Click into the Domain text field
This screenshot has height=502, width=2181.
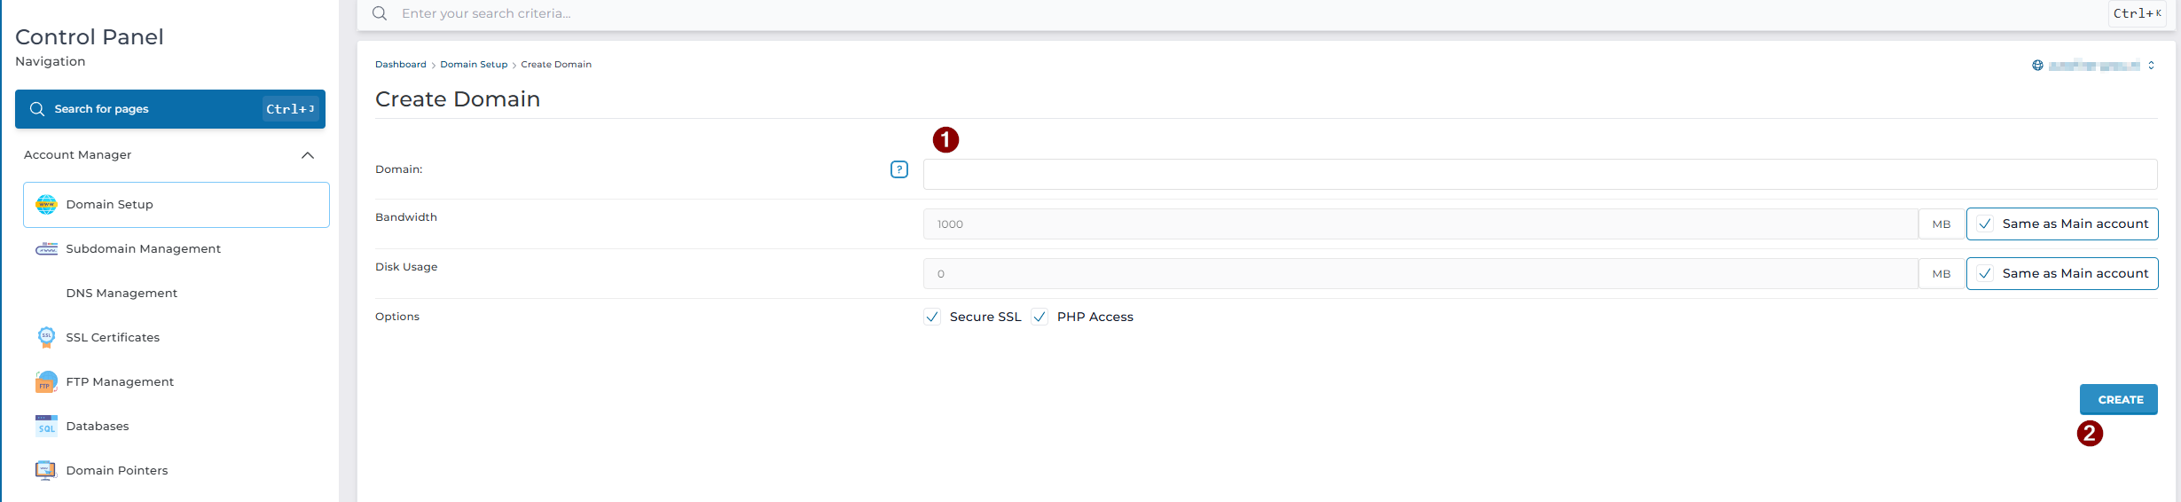pos(1539,175)
